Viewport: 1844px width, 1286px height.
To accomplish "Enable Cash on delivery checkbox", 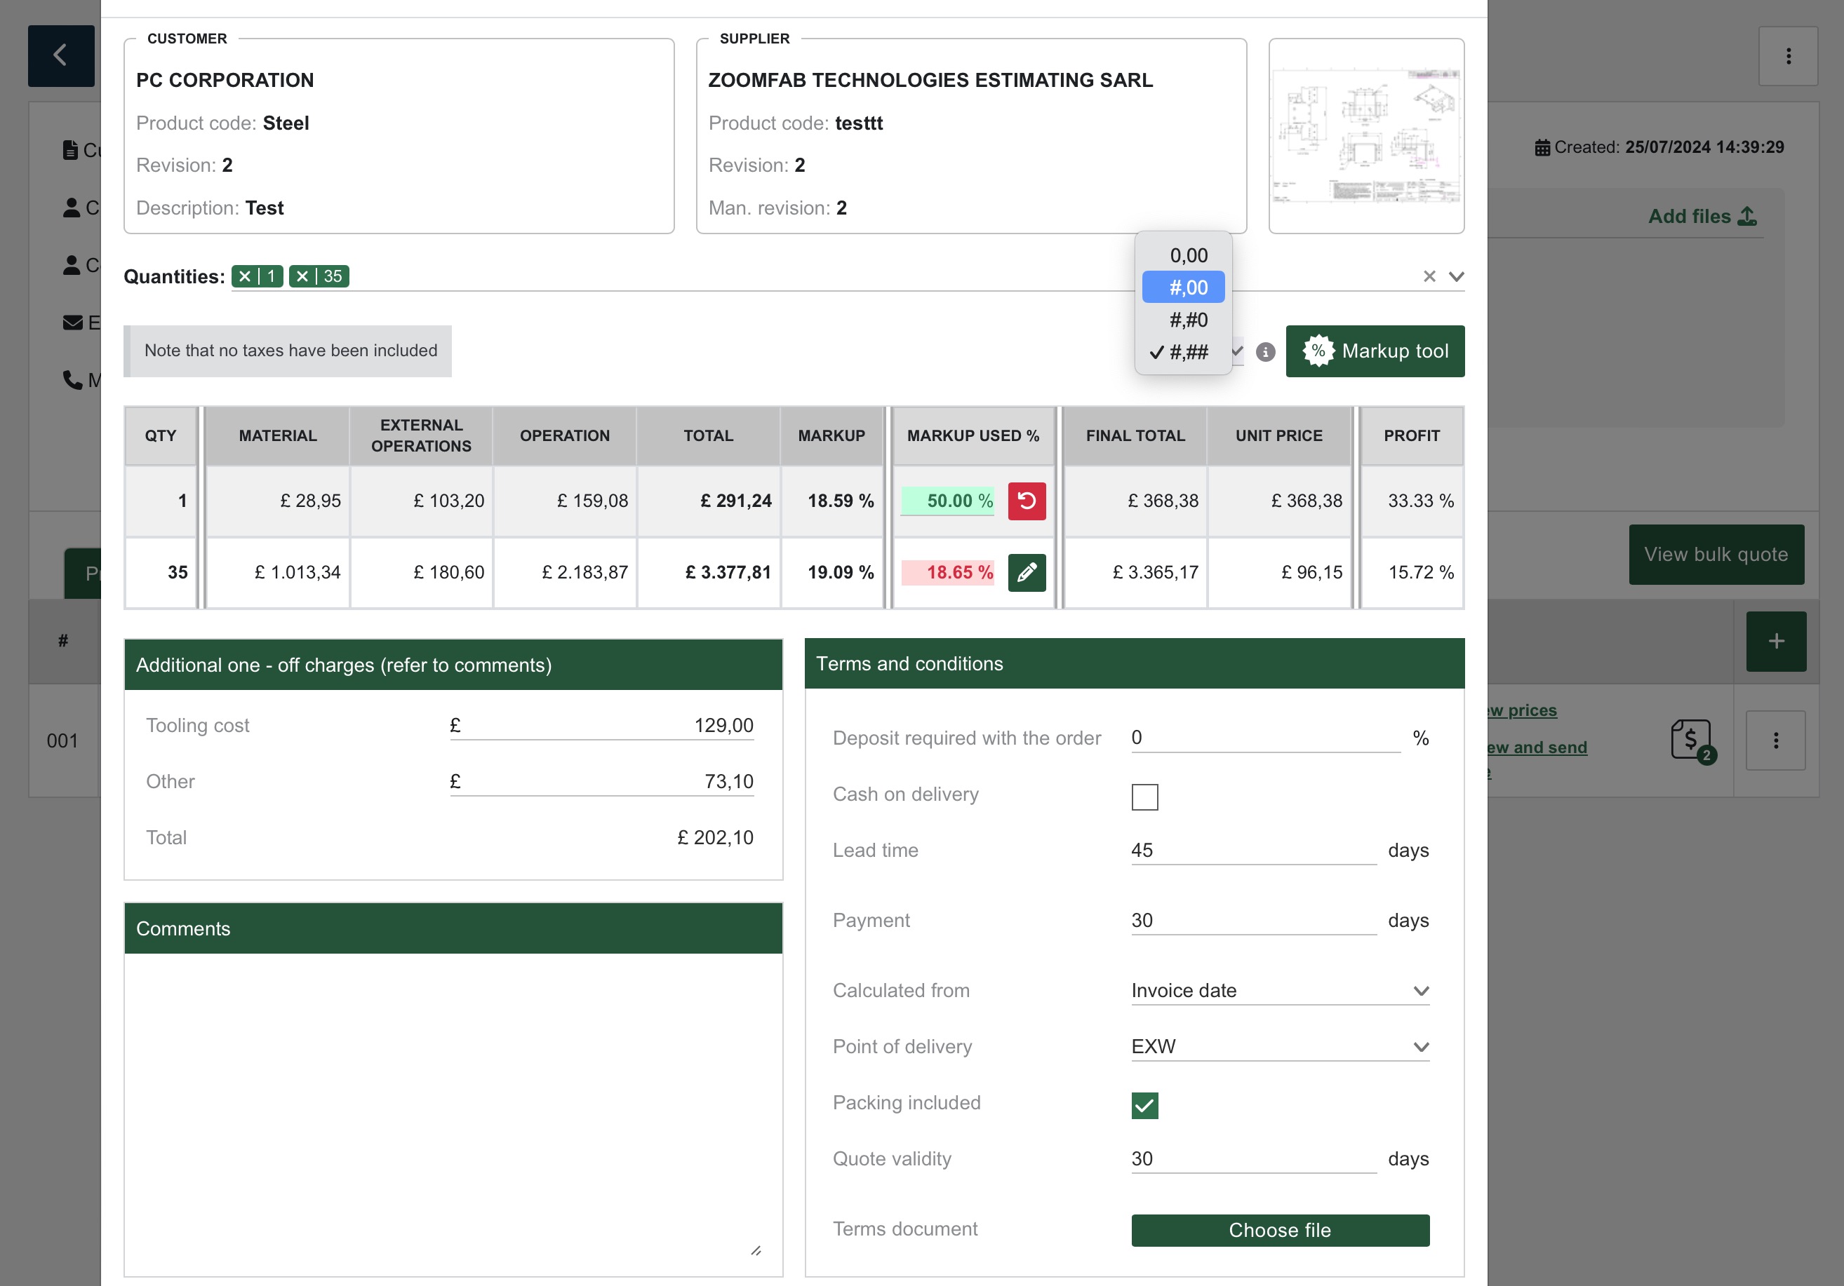I will tap(1144, 797).
